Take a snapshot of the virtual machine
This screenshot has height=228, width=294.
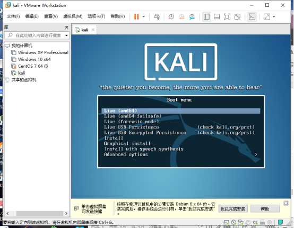[x=171, y=16]
